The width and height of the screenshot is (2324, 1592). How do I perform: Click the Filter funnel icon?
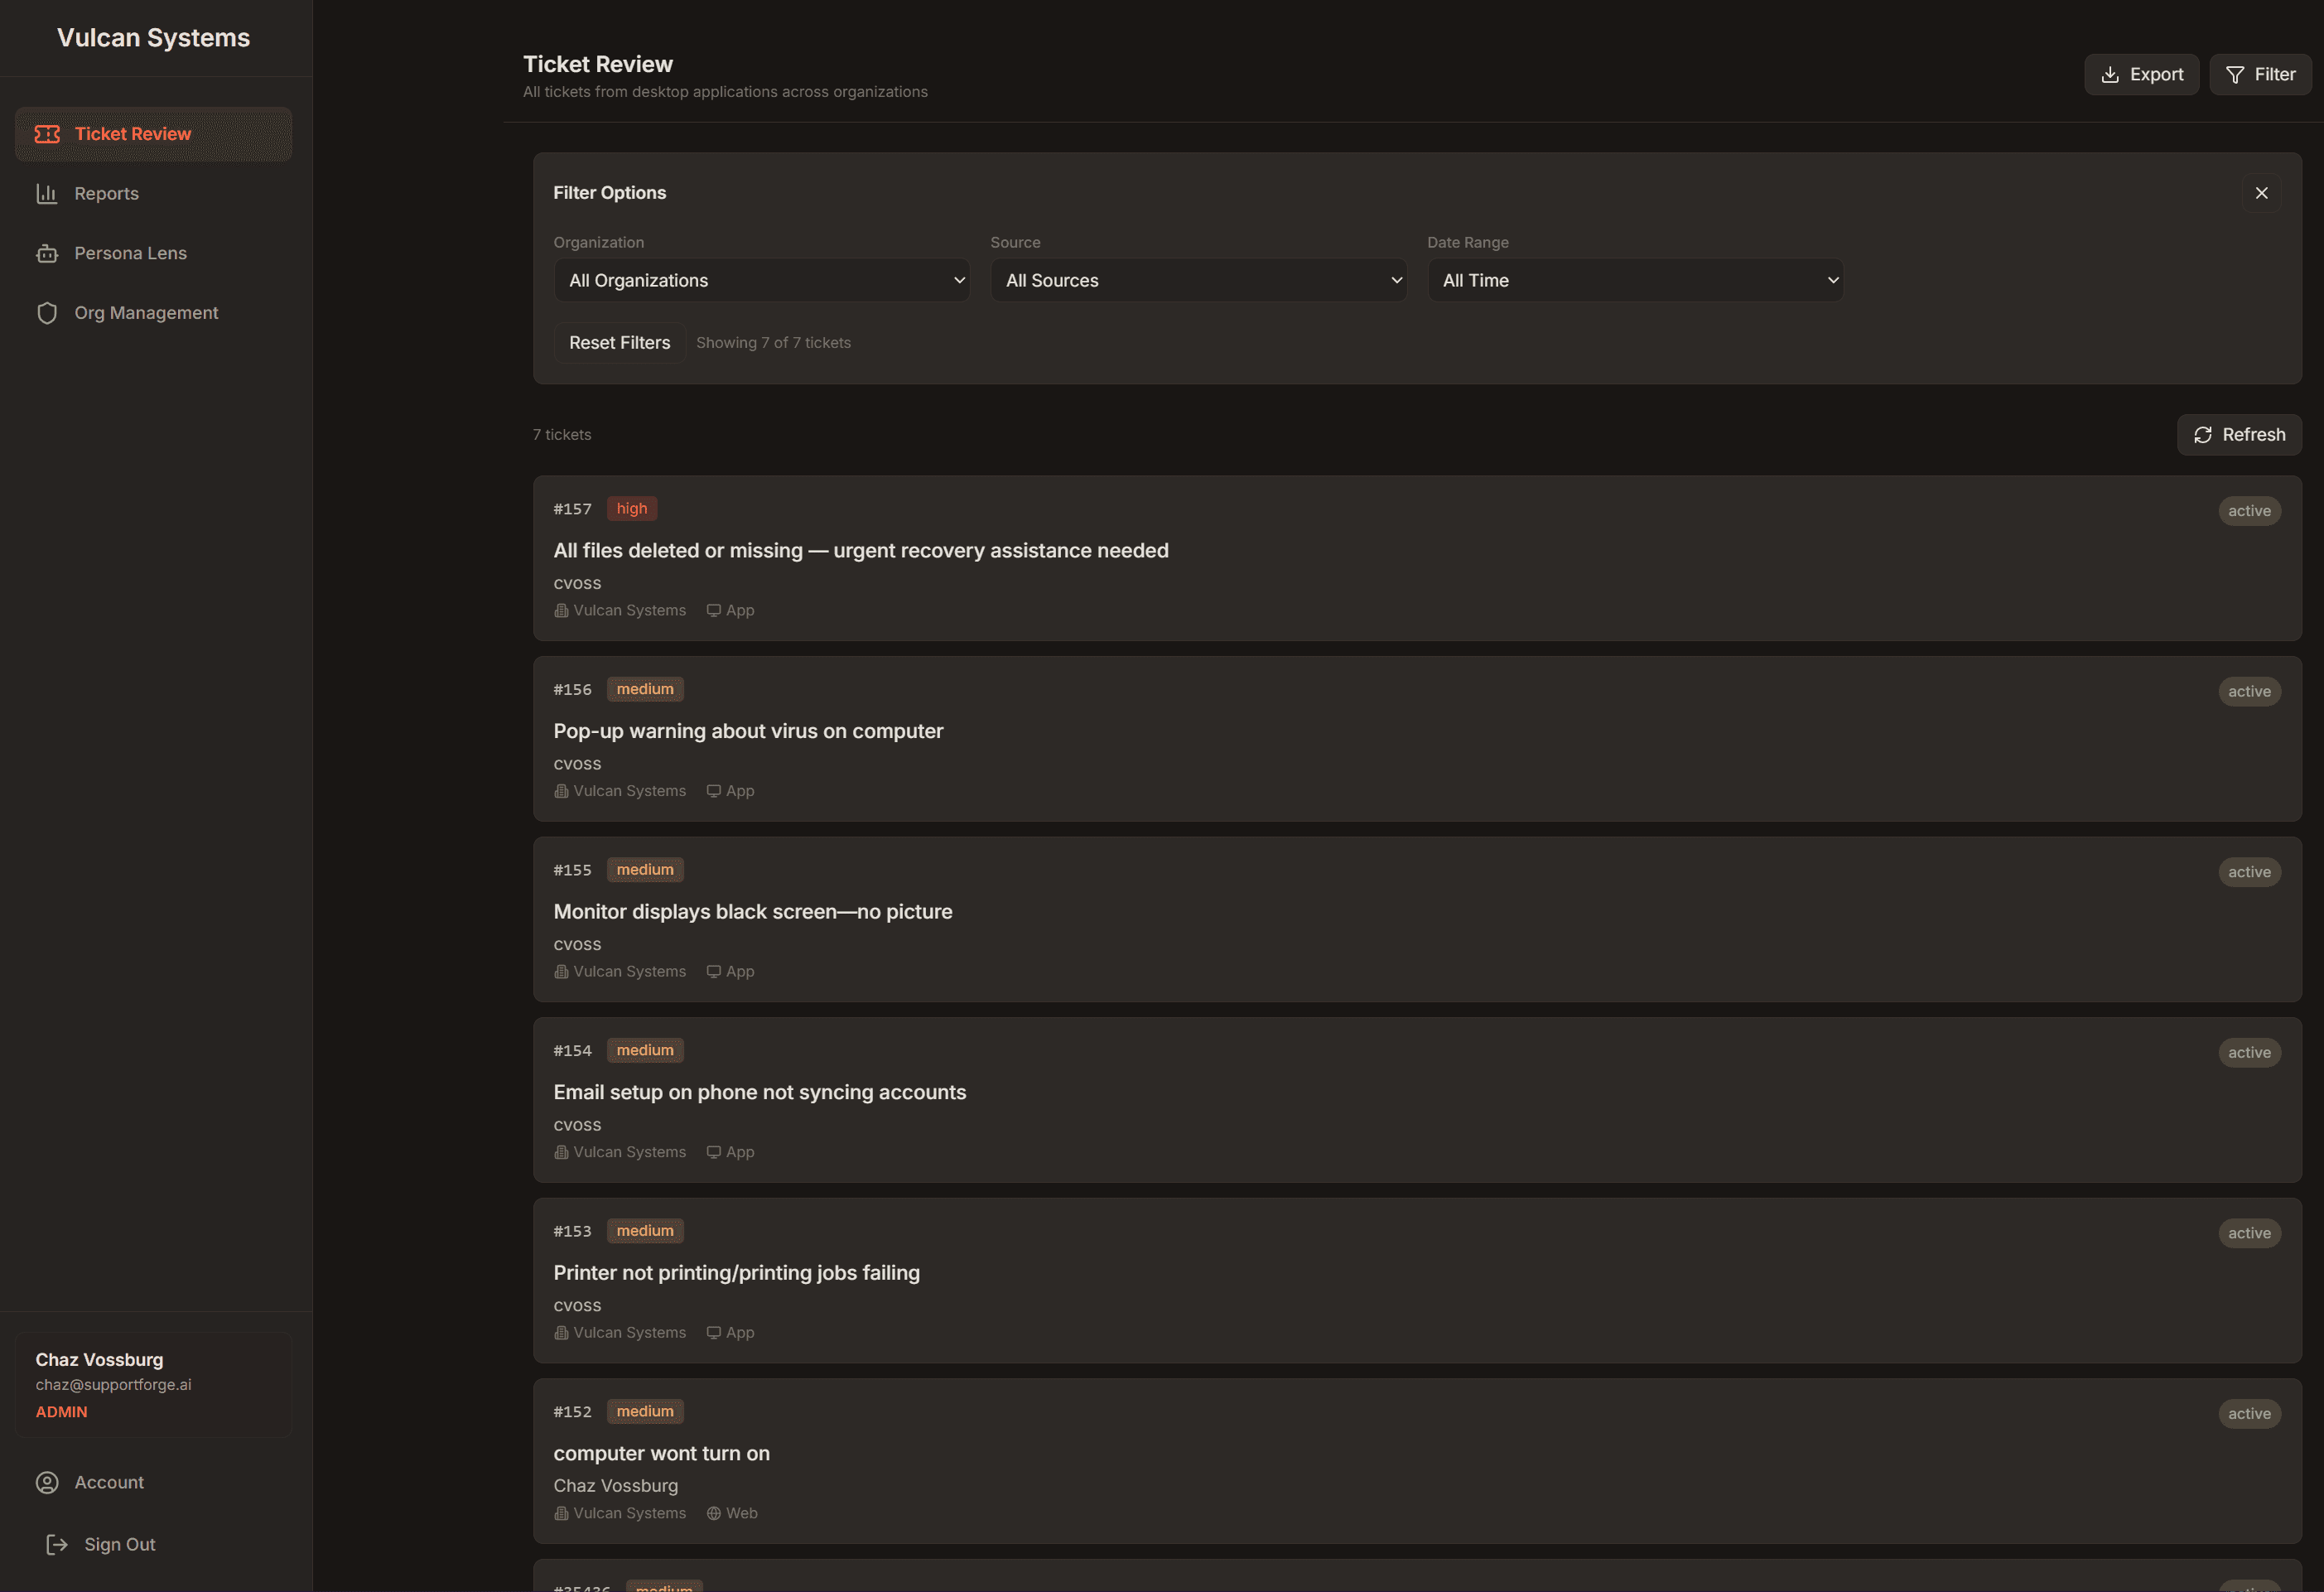coord(2235,74)
